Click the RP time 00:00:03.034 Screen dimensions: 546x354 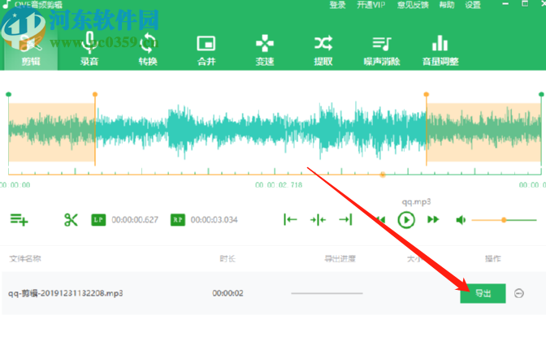[x=214, y=220]
